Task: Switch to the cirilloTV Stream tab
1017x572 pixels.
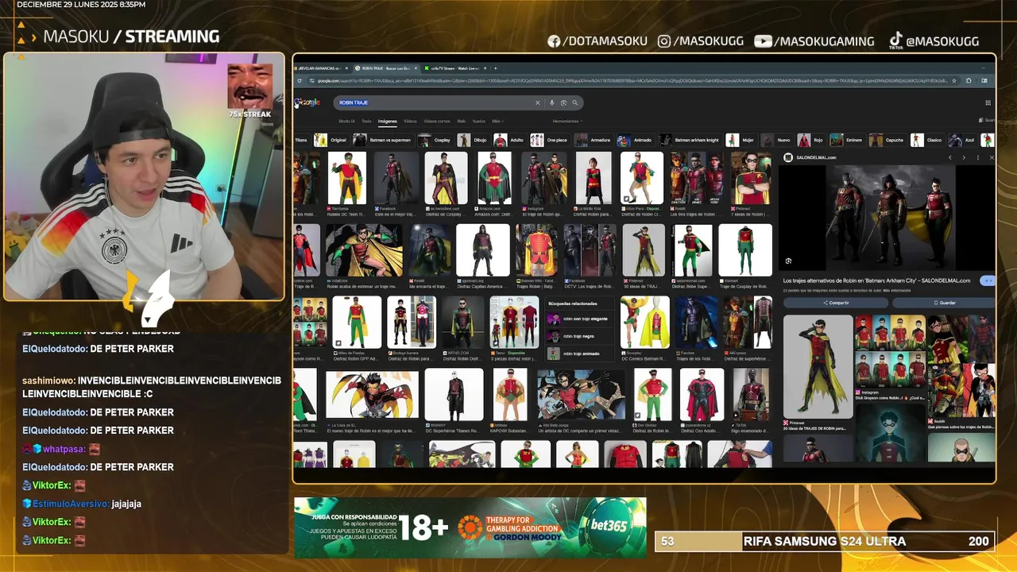Action: coord(457,68)
